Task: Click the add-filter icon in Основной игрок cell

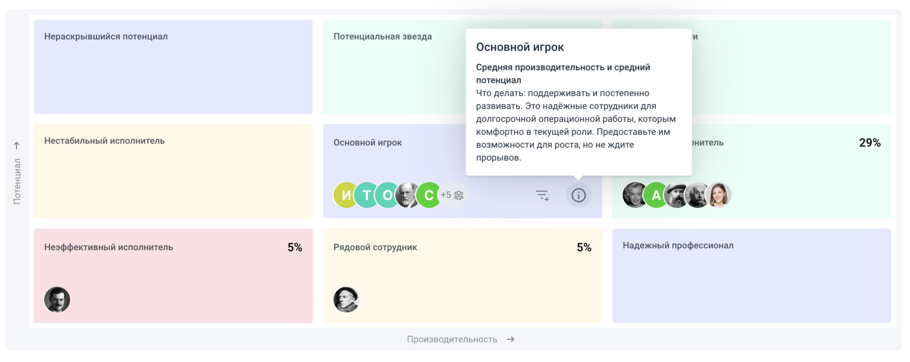Action: [x=542, y=195]
